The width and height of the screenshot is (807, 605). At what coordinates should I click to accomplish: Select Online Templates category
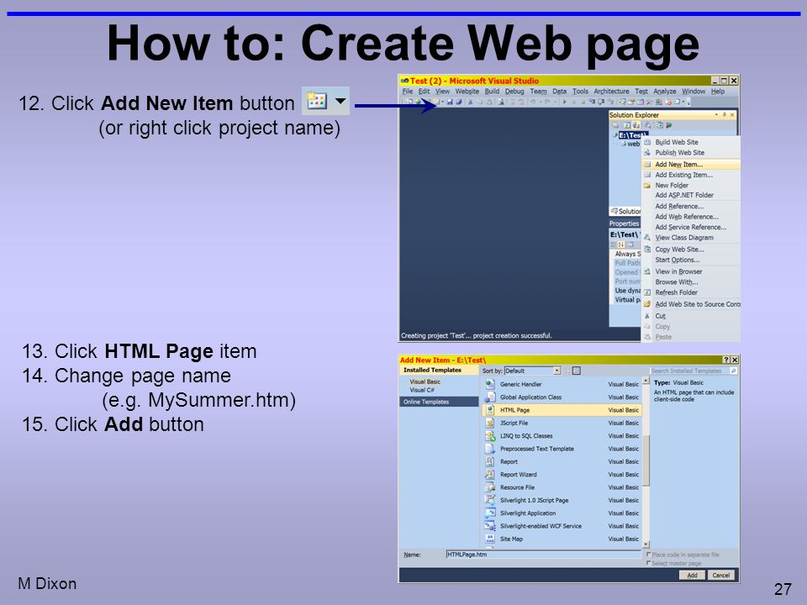(439, 402)
